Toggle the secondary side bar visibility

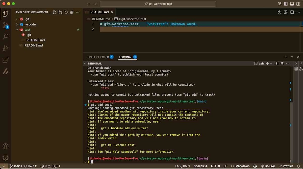point(298,4)
